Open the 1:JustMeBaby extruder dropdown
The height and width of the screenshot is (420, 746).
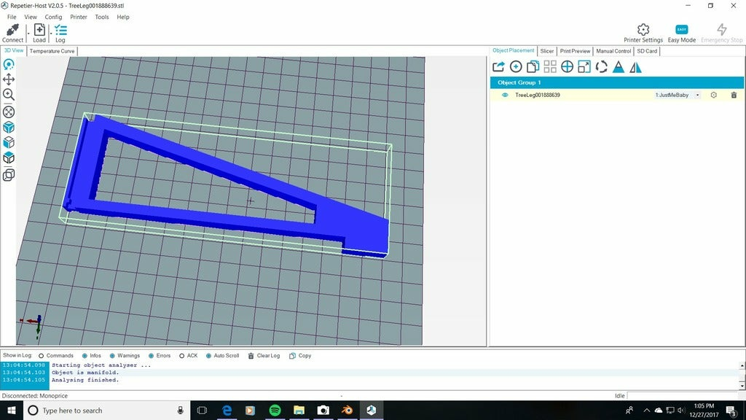pos(697,95)
